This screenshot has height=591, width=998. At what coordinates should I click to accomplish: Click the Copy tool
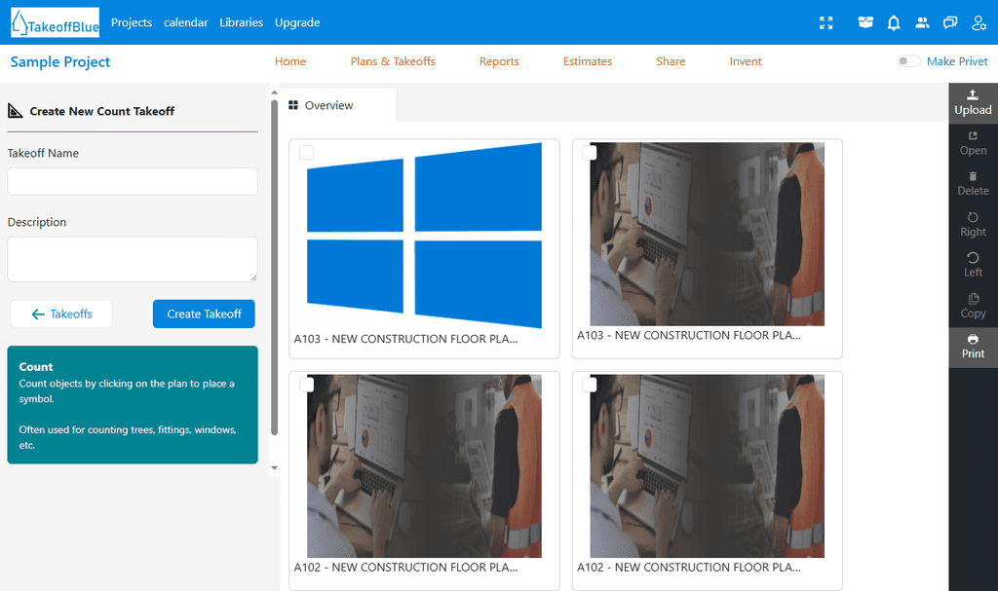(x=973, y=306)
